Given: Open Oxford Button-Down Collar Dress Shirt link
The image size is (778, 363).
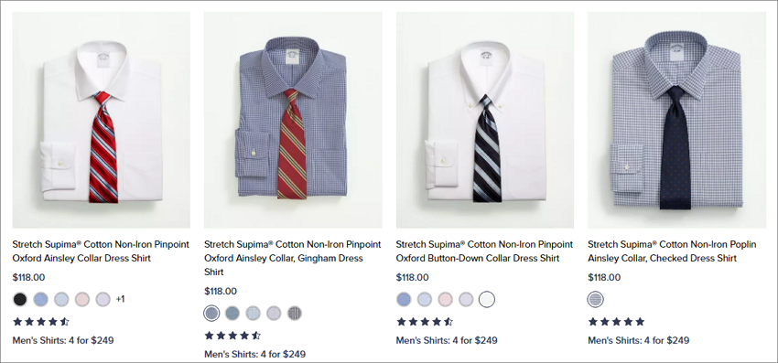Looking at the screenshot, I should coord(484,251).
